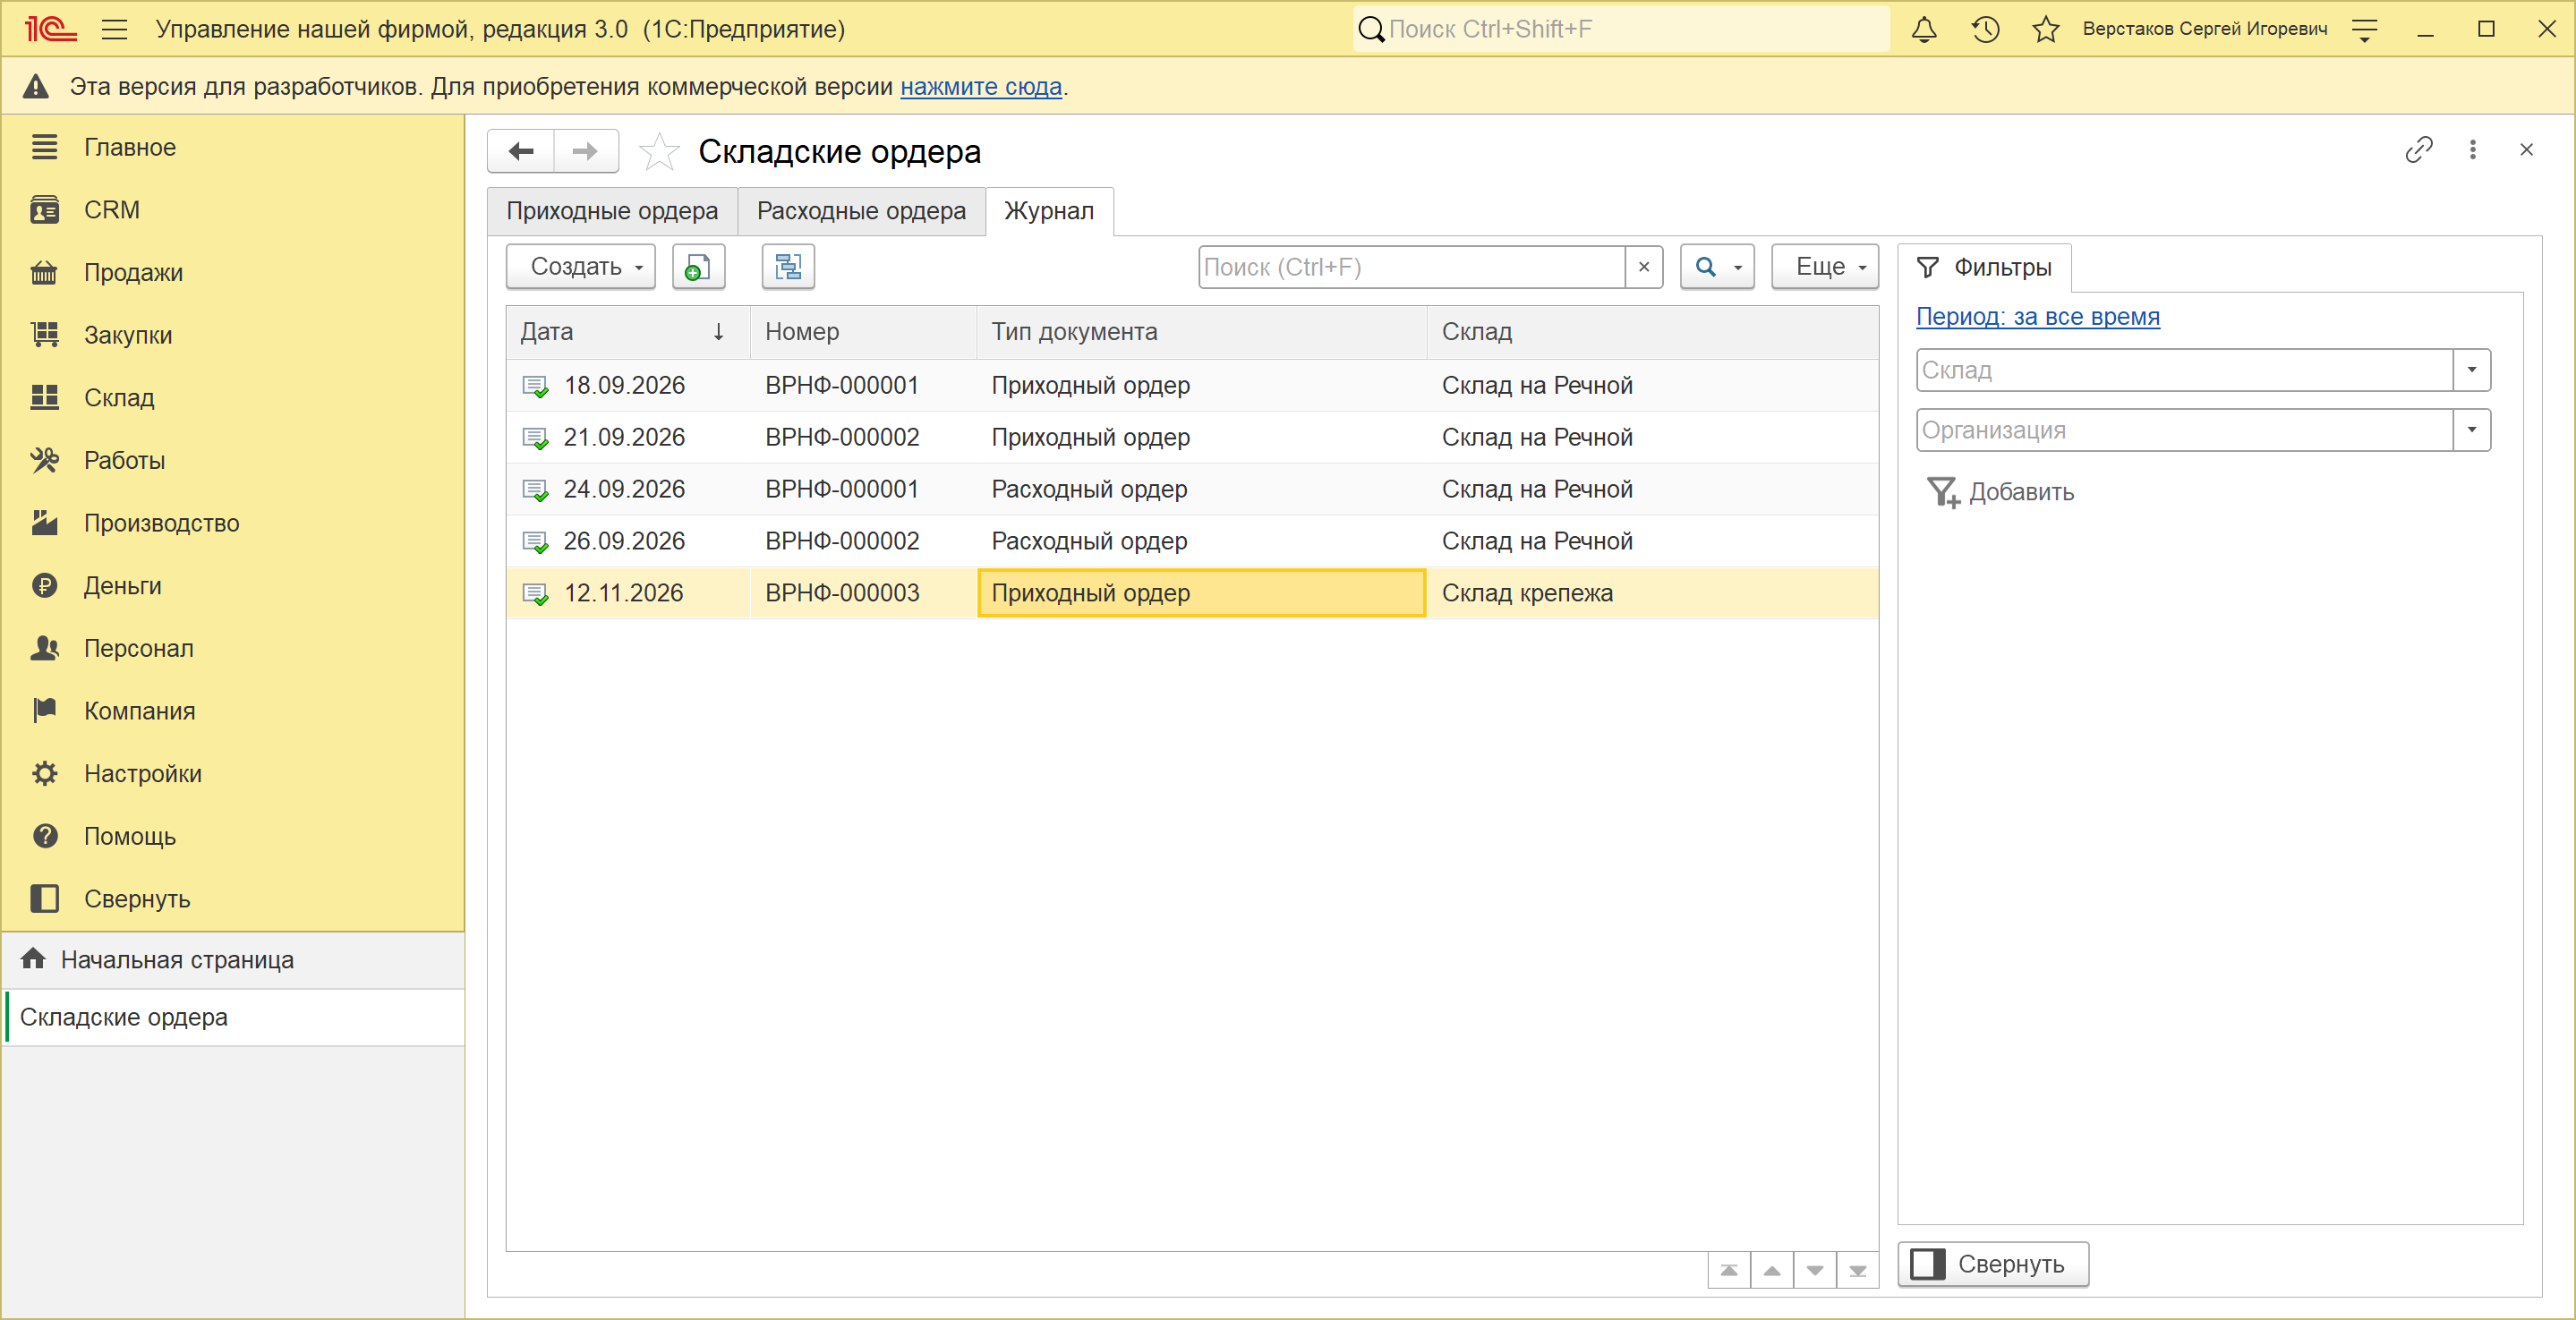Expand the Создать dropdown button
Viewport: 2576px width, 1320px height.
coord(581,267)
